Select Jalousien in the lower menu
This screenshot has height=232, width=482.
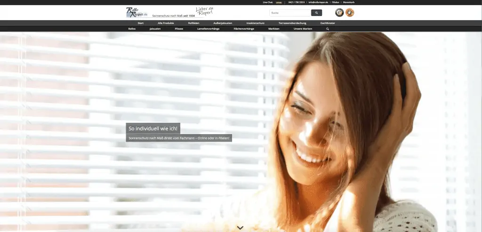(155, 29)
